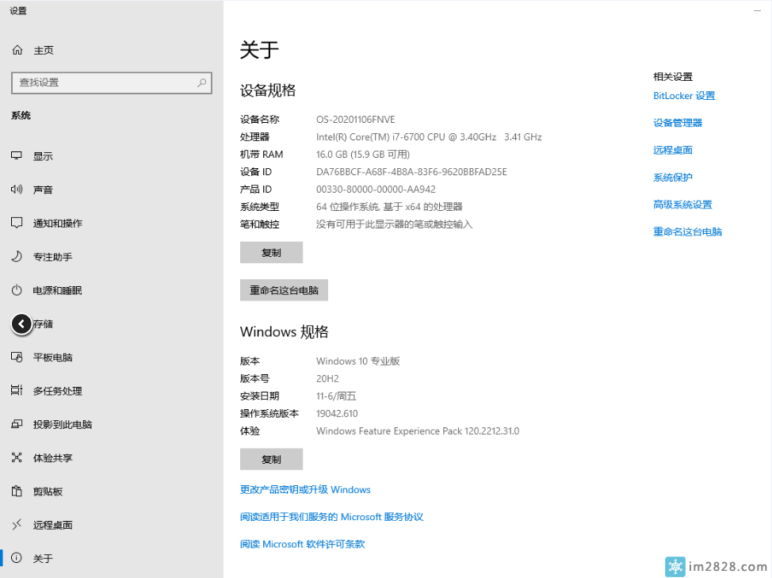Click the Notifications speech-bubble icon
772x578 pixels.
(17, 223)
